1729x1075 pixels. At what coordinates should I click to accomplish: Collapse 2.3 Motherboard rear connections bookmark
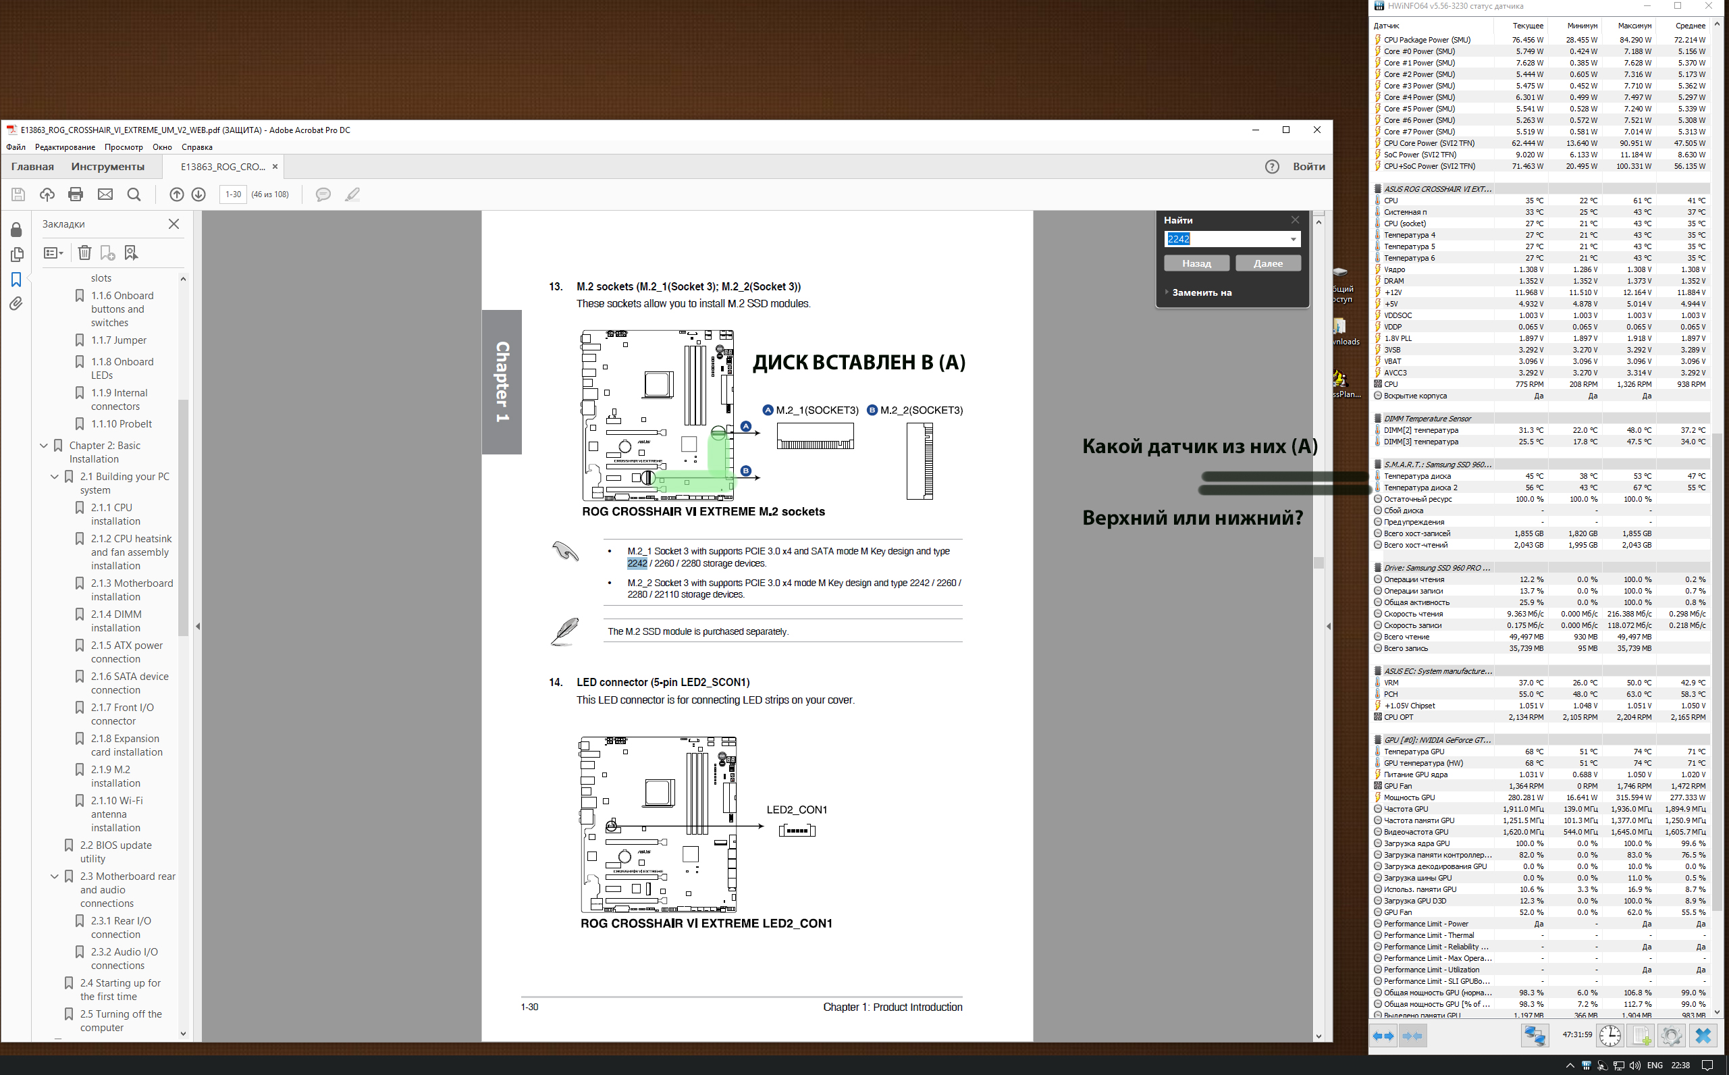(x=55, y=876)
